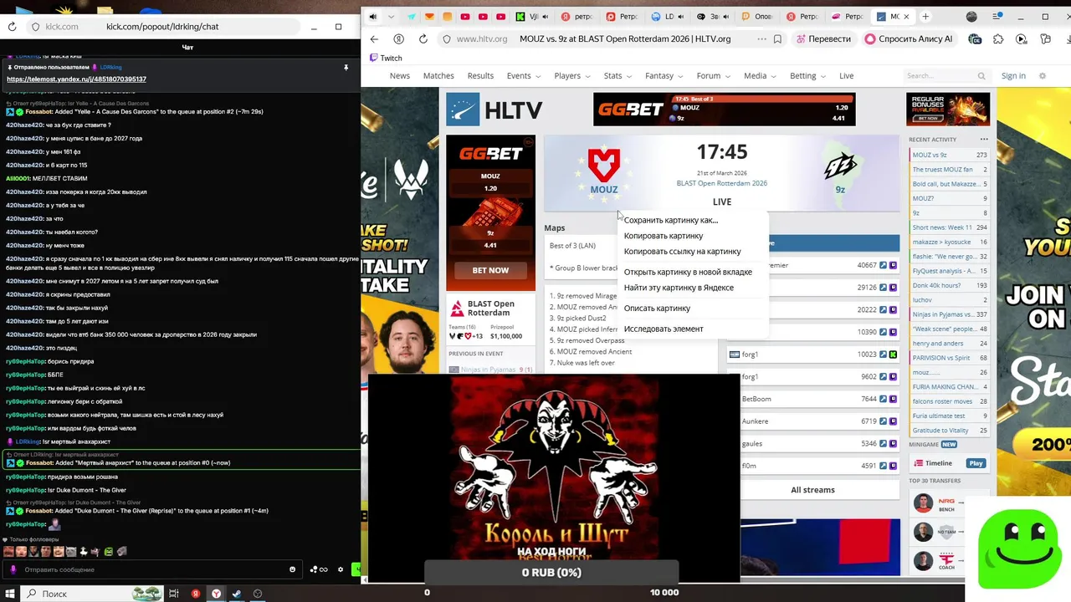Bookmark the HLTV page
This screenshot has height=602, width=1071.
coord(777,38)
